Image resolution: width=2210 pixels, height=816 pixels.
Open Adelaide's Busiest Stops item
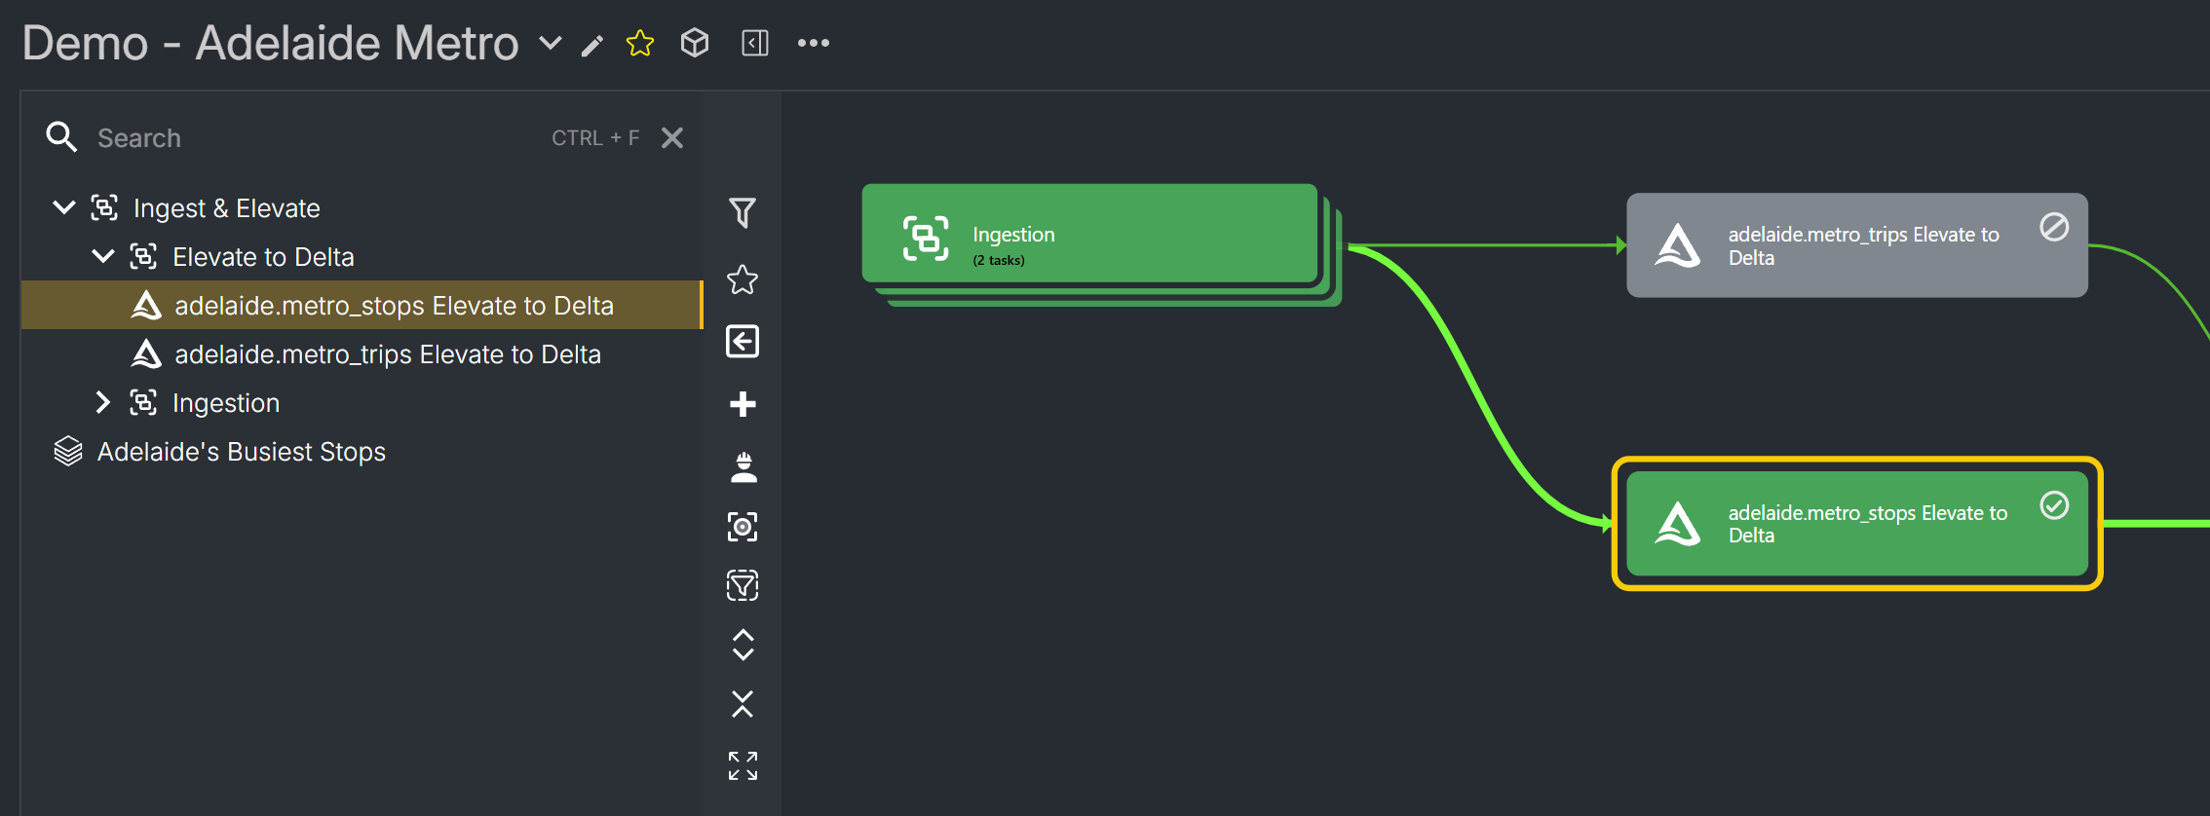[241, 452]
